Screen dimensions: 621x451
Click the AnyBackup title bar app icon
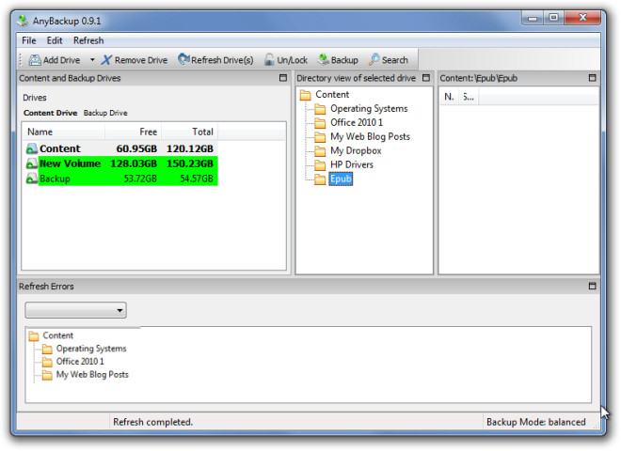(23, 21)
